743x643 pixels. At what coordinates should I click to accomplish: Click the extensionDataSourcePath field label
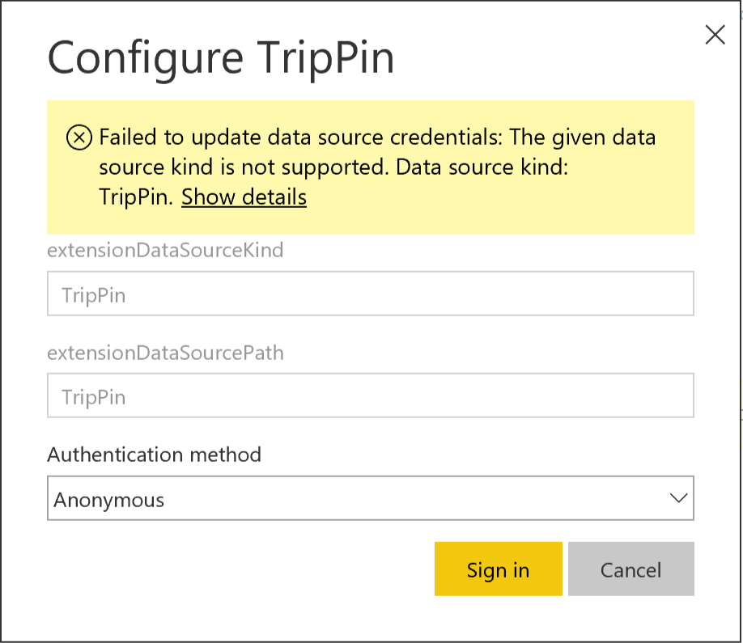(165, 353)
